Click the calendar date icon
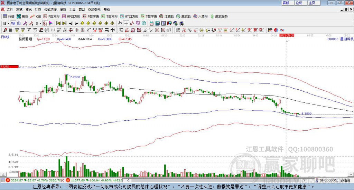Viewport: 354px width, 190px height. pos(151,23)
